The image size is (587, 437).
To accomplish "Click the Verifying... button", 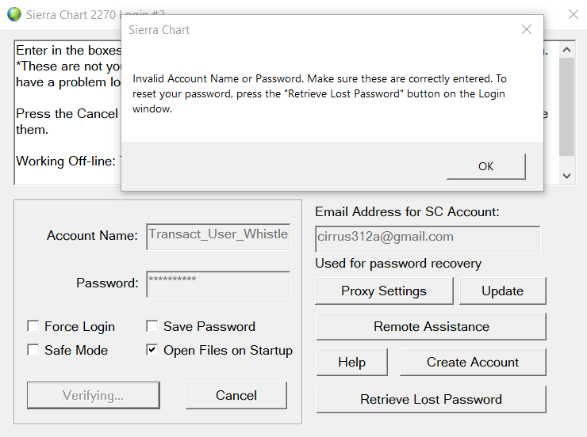I will tap(94, 395).
